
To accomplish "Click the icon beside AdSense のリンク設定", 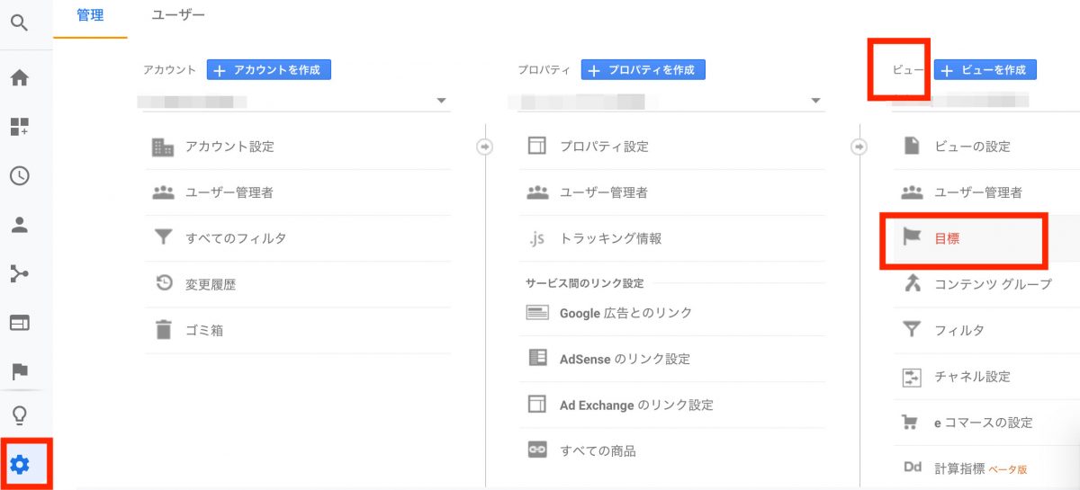I will click(x=537, y=358).
